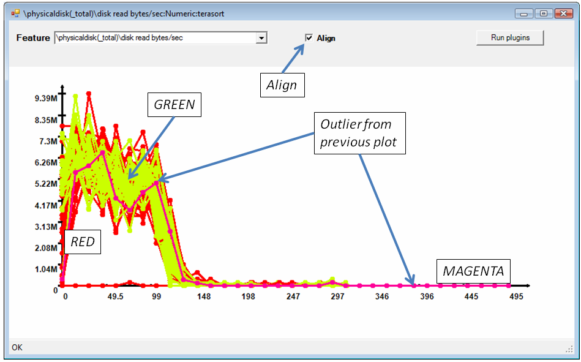Click the italic Align callout box
Screen dimensions: 581x362
[282, 85]
